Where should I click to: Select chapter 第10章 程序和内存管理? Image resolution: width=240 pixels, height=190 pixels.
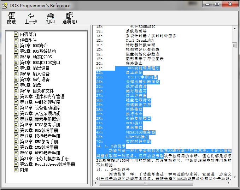pos(42,96)
